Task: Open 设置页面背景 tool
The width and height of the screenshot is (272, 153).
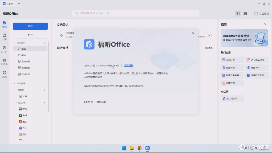Action: click(x=232, y=75)
